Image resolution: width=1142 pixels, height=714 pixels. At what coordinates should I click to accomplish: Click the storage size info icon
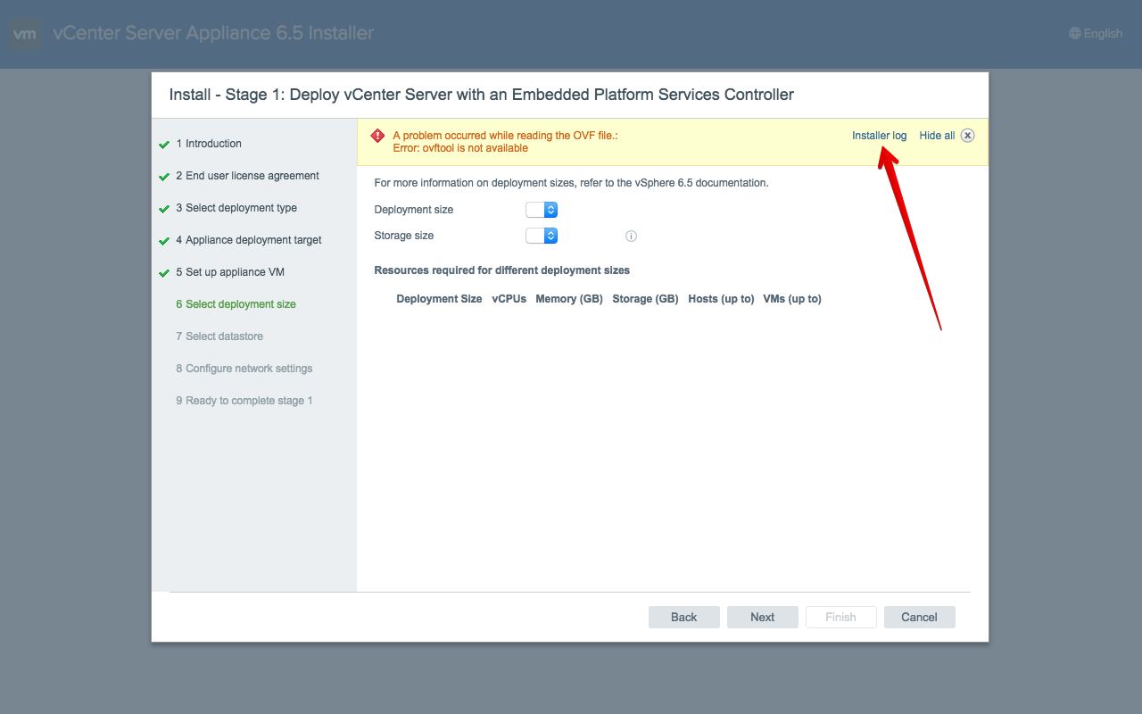pos(631,237)
